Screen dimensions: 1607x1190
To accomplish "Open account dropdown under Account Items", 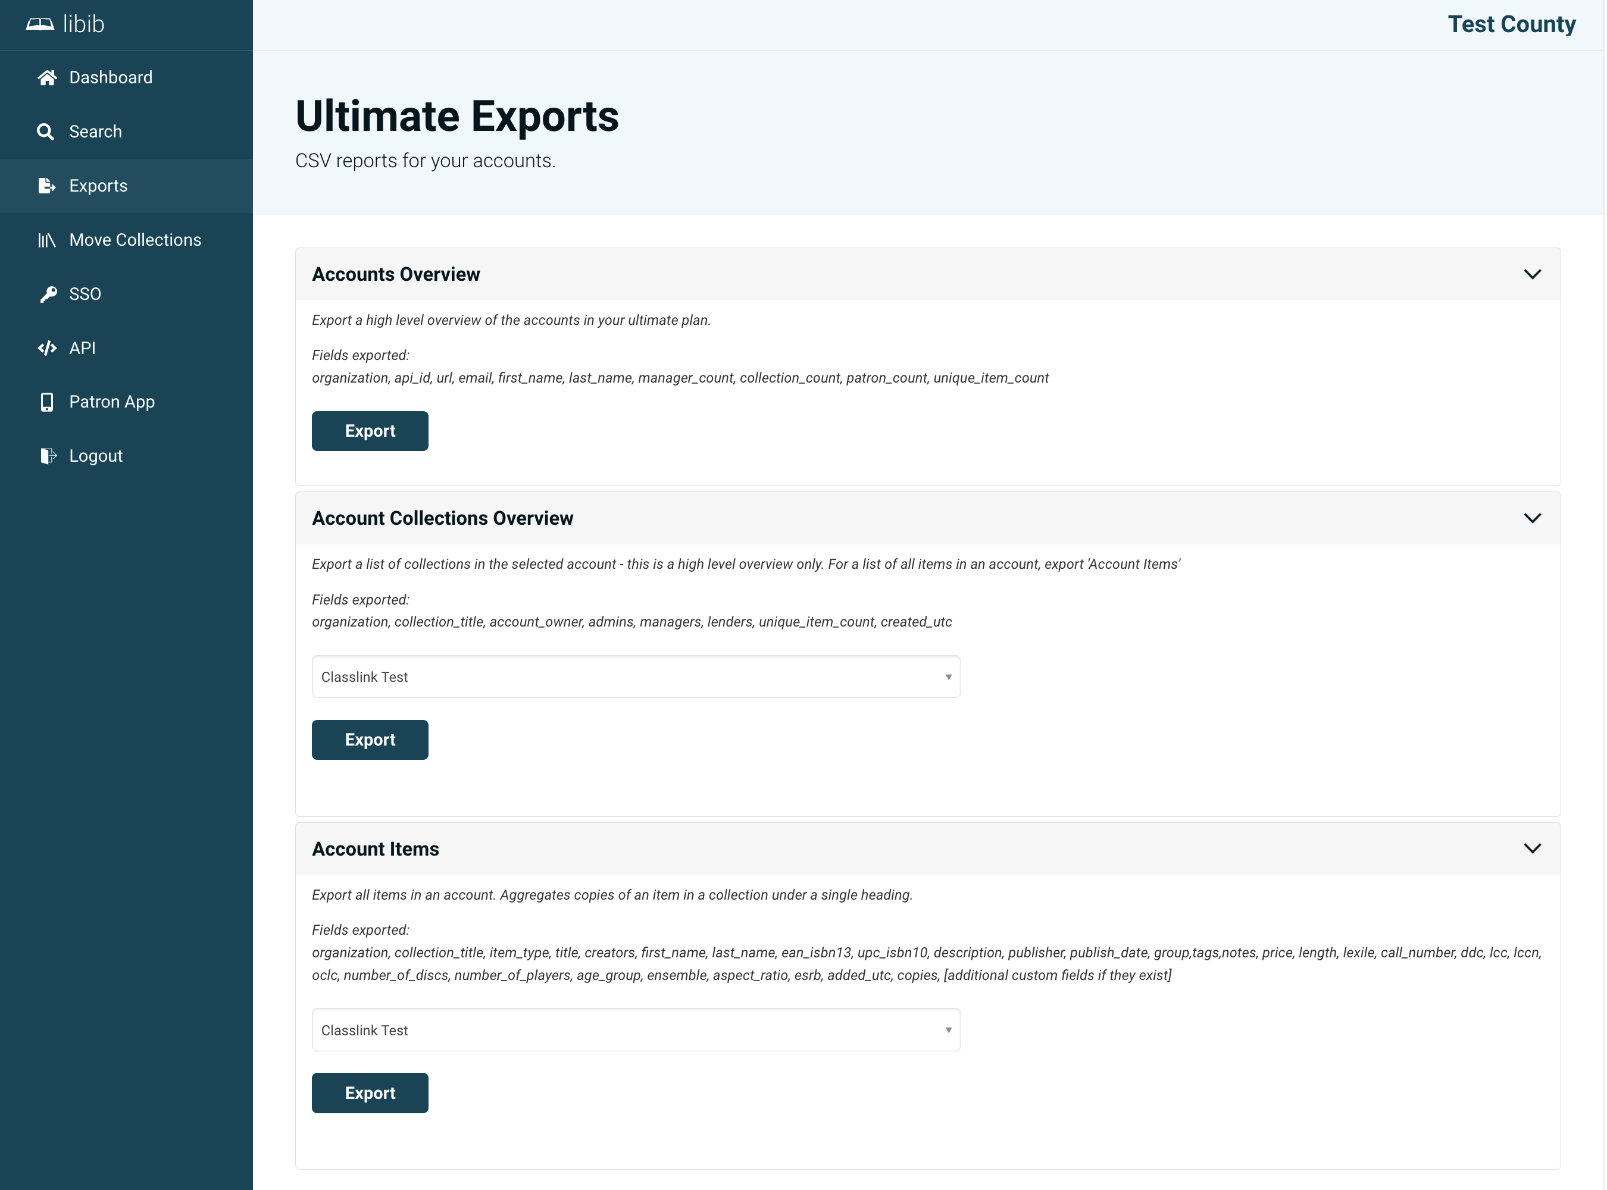I will click(636, 1030).
